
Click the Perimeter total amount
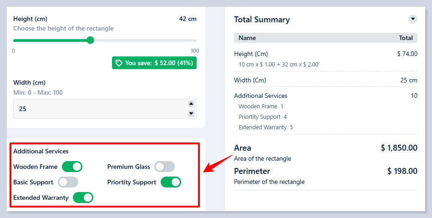pyautogui.click(x=402, y=171)
